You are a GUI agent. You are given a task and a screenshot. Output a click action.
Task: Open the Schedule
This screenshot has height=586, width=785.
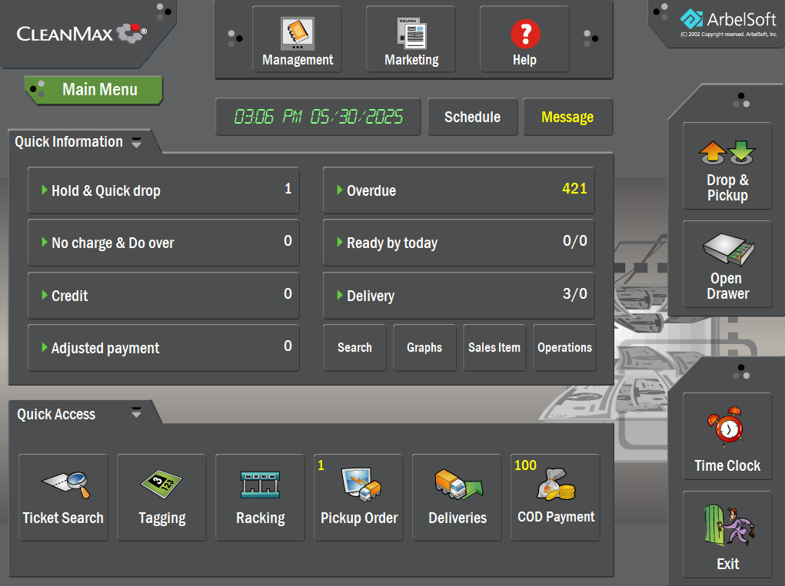pyautogui.click(x=472, y=117)
